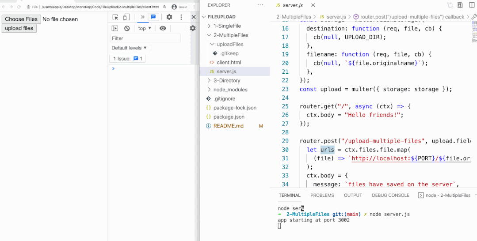Click the DevTools inspect element icon
Viewport: 477px width, 241px height.
[x=115, y=17]
